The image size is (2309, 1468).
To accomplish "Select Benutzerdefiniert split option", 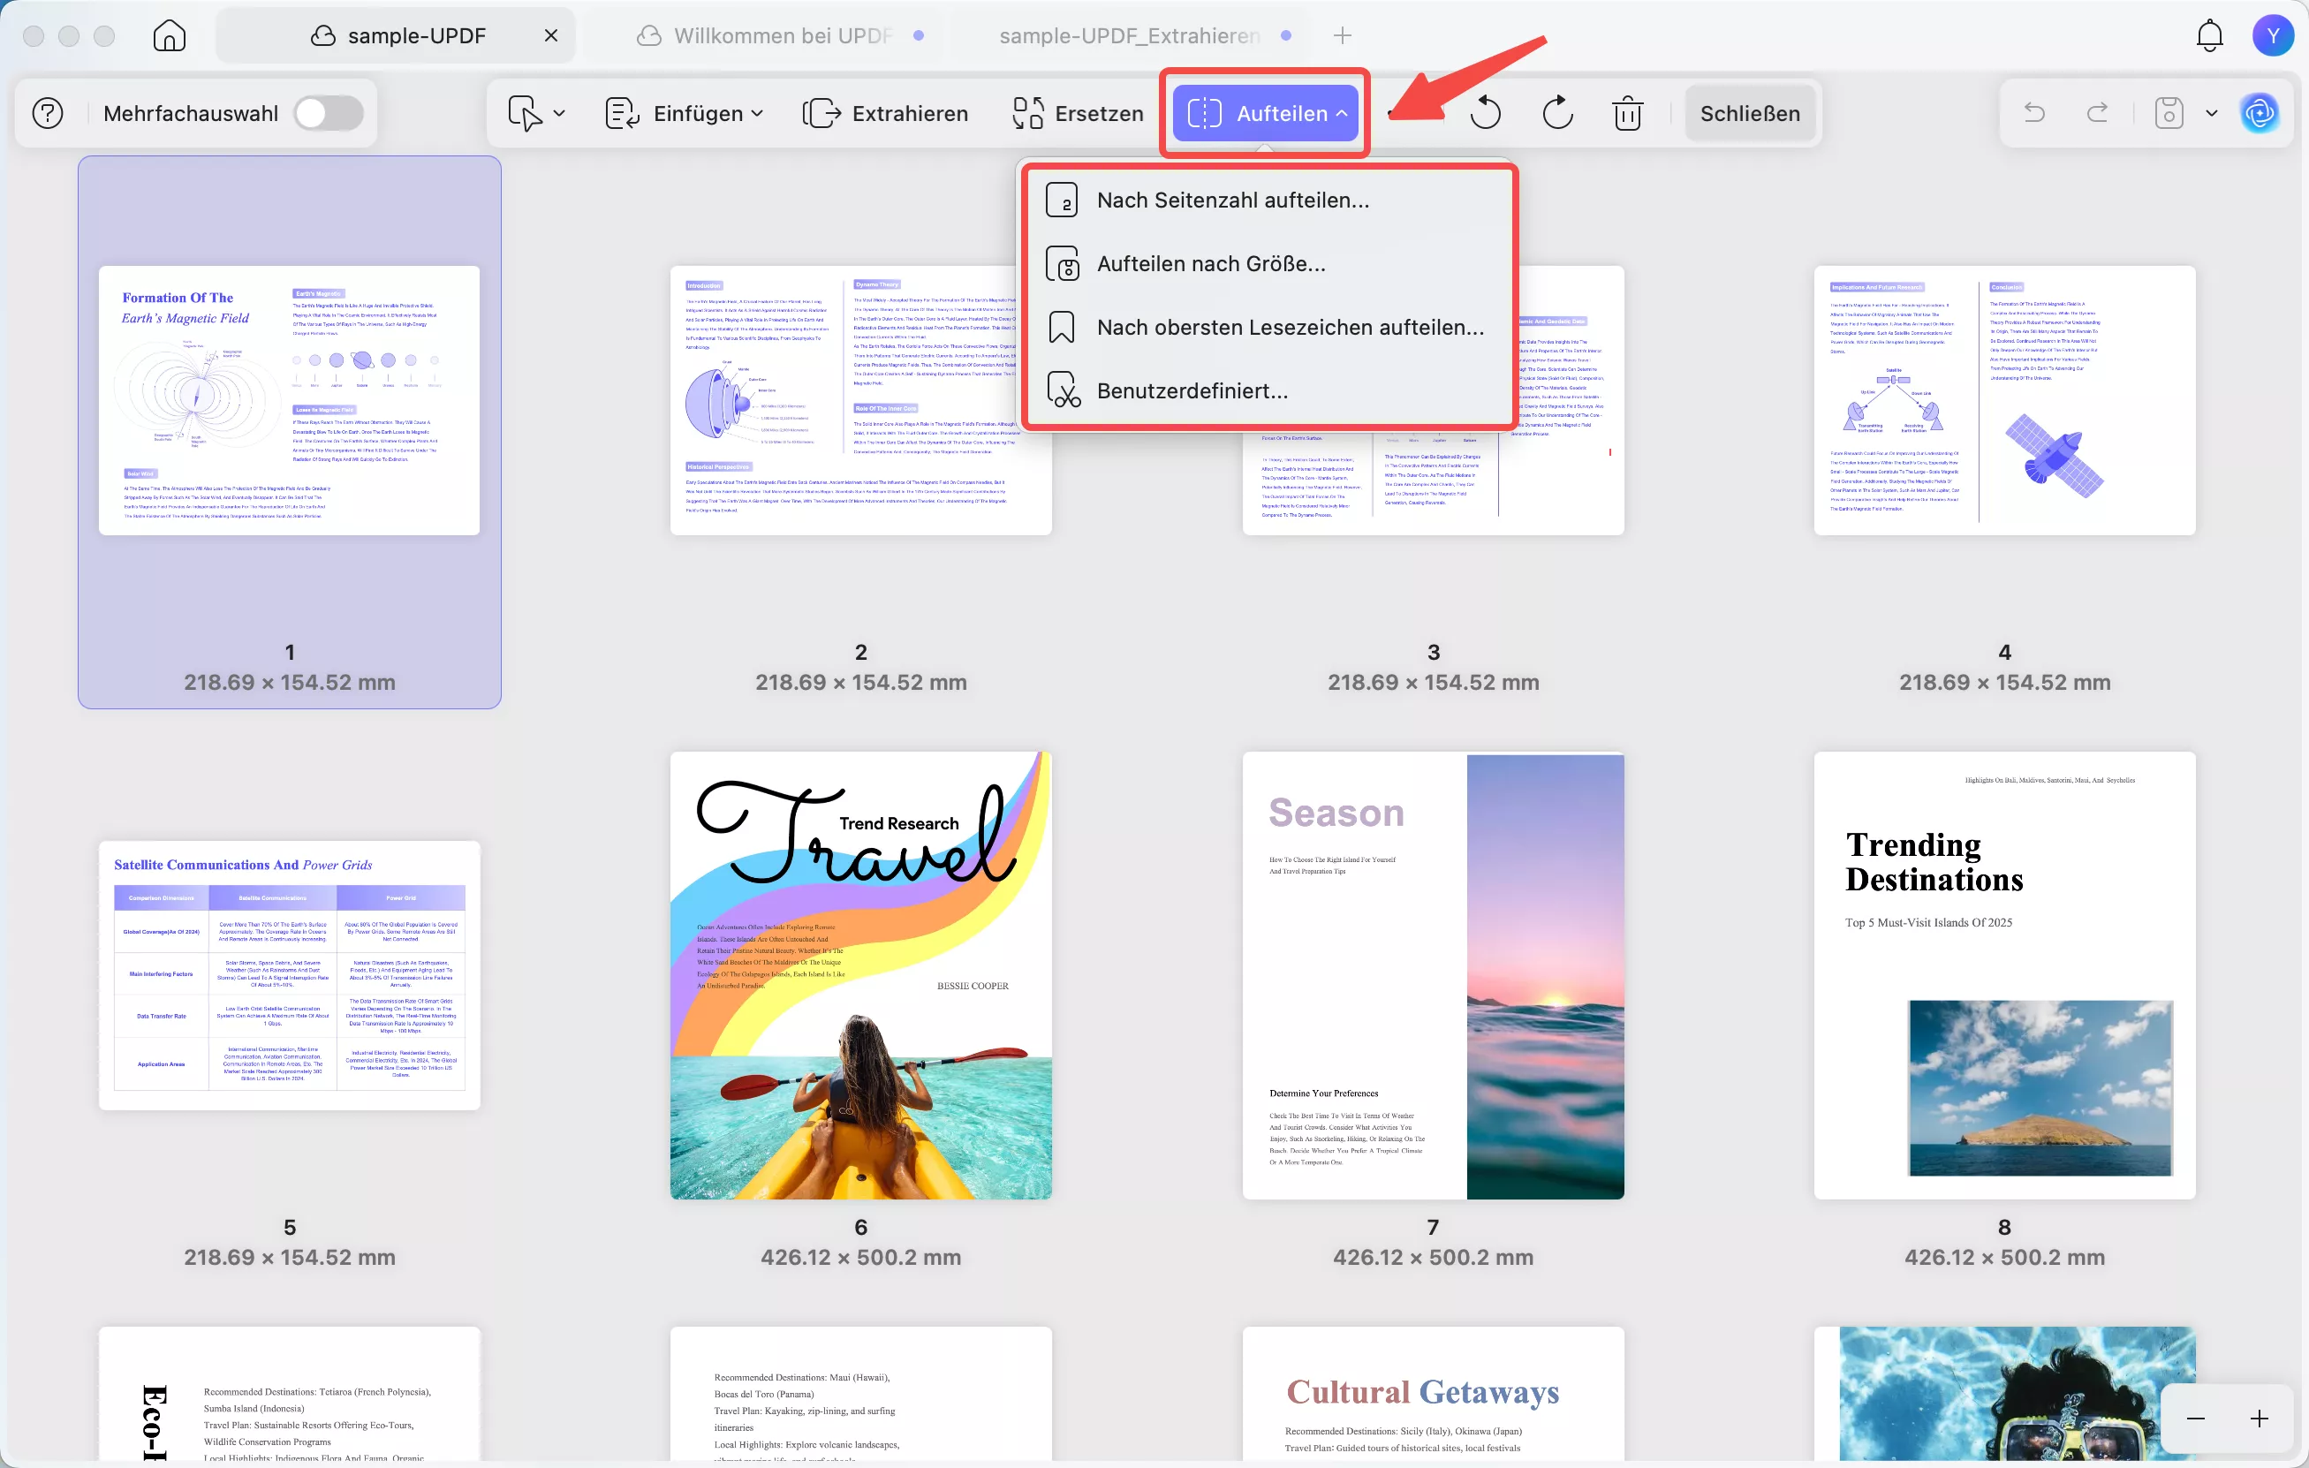I will pos(1192,390).
